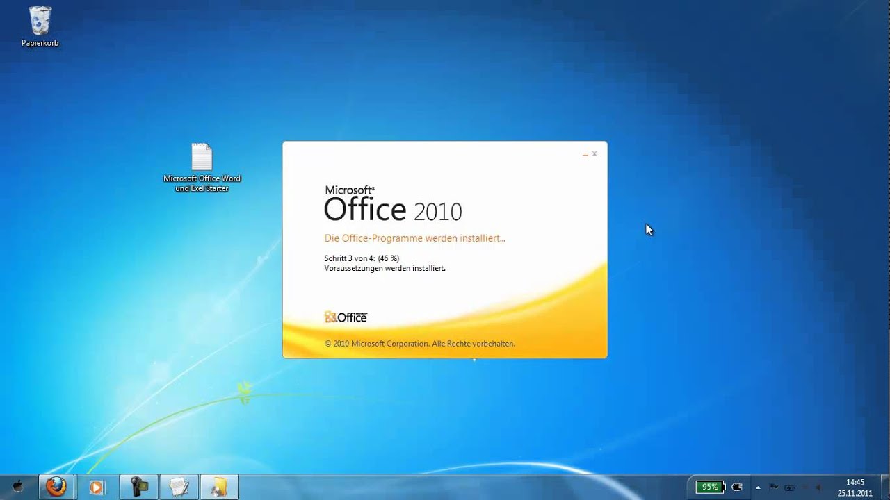Viewport: 890px width, 500px height.
Task: Click the tray power/battery status icon
Action: (x=789, y=487)
